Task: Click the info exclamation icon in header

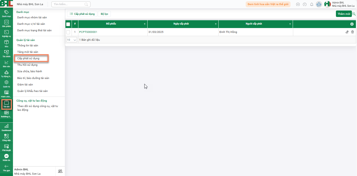Action: pyautogui.click(x=305, y=4)
